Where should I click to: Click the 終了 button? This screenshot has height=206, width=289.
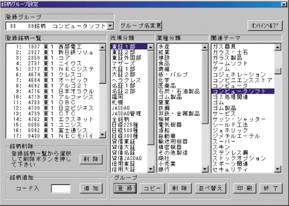tap(271, 188)
